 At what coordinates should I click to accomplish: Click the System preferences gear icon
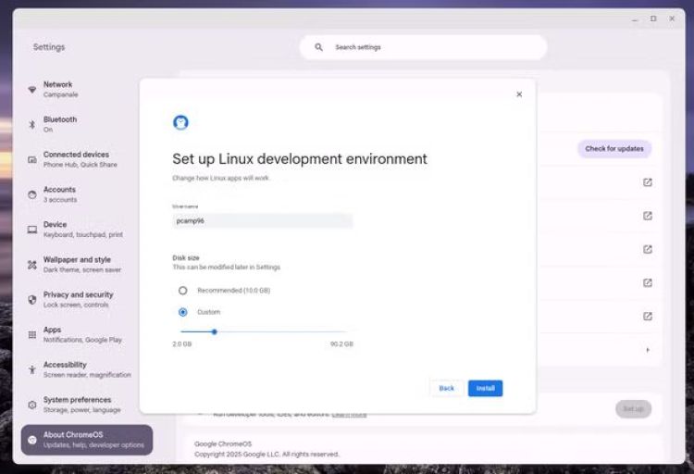click(32, 405)
